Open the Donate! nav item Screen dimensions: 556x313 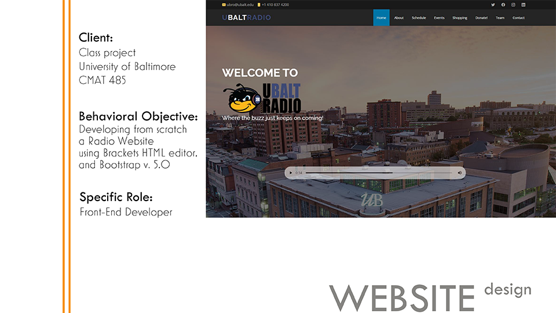coord(481,17)
